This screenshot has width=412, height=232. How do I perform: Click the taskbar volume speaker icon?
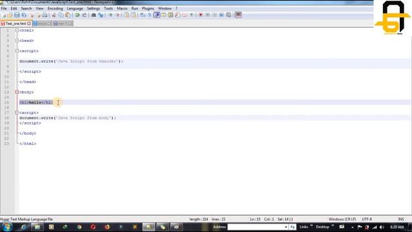pyautogui.click(x=382, y=227)
